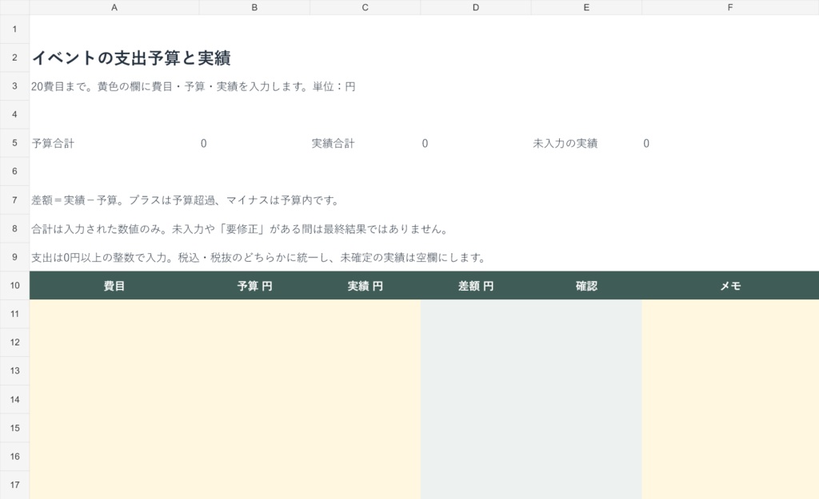Click the メモ input cell in row 14
The image size is (819, 499).
(730, 399)
